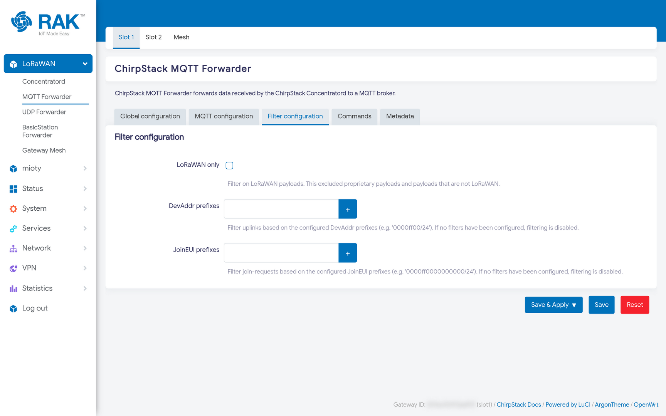Open the ArgonTheme link
Image resolution: width=666 pixels, height=416 pixels.
coord(612,404)
